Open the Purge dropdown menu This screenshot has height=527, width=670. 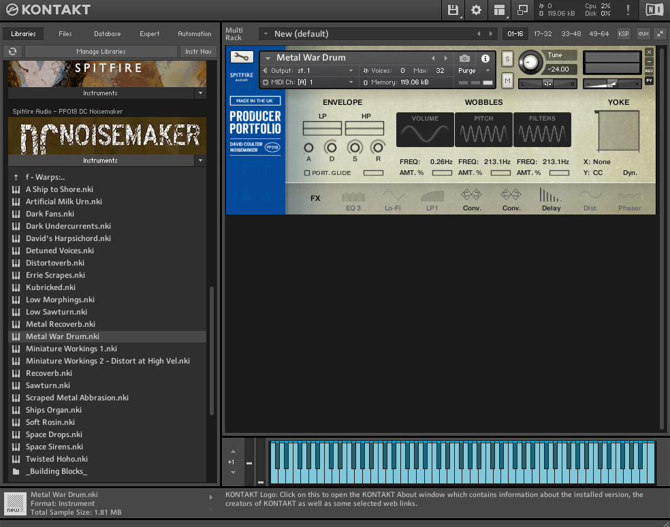click(x=488, y=71)
